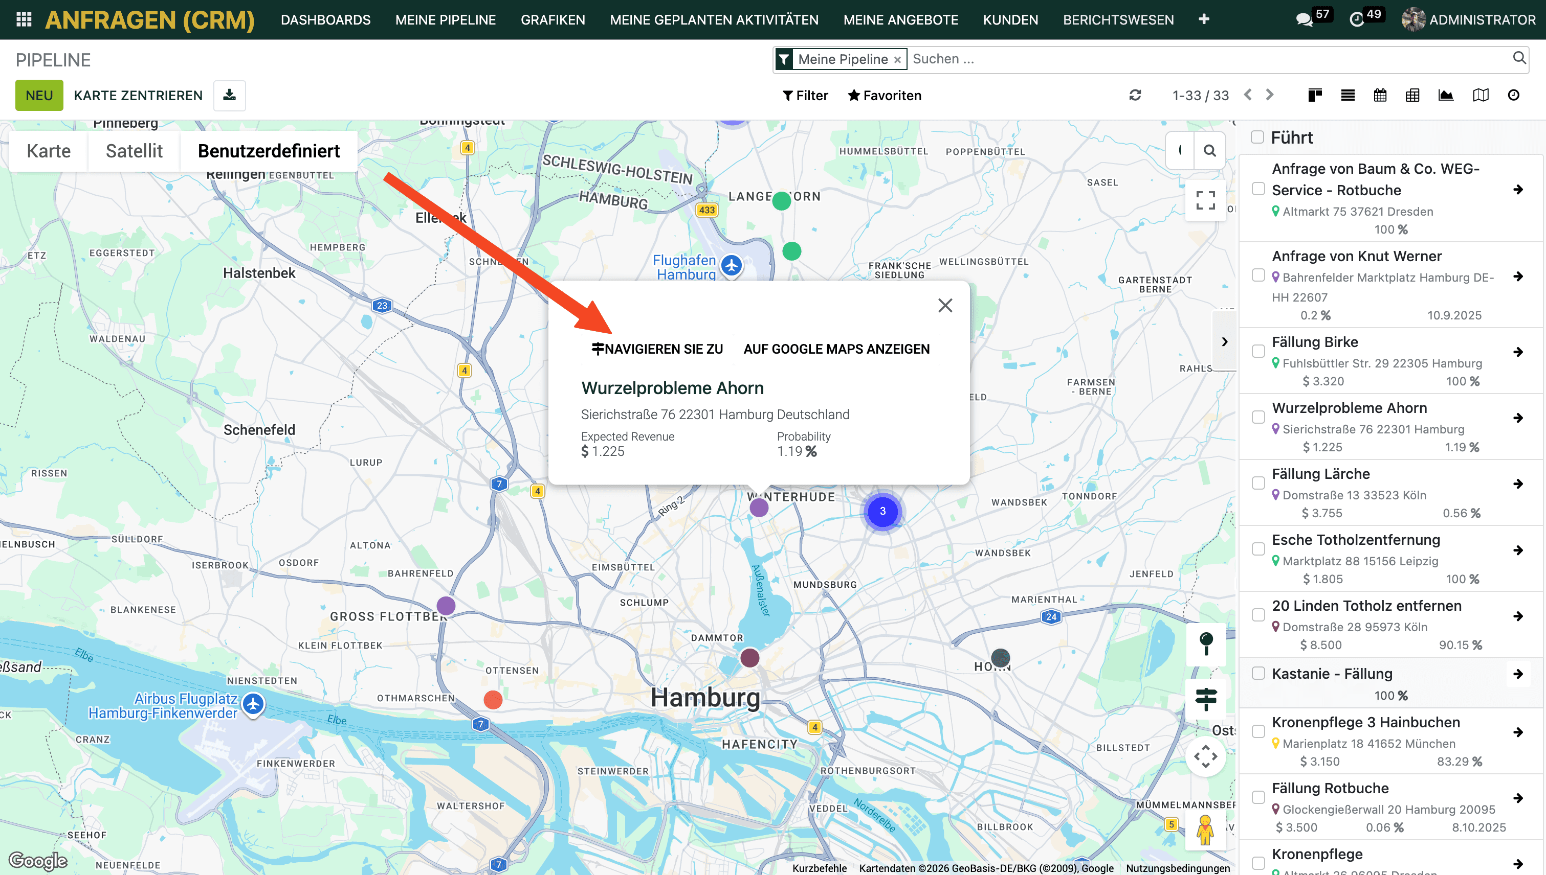Tick the checkbox for Fällung Birke

tap(1258, 352)
